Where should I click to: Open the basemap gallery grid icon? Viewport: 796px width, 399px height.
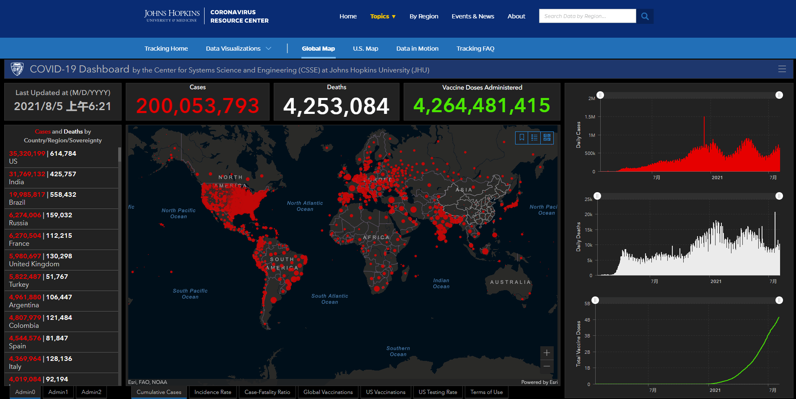[x=547, y=138]
